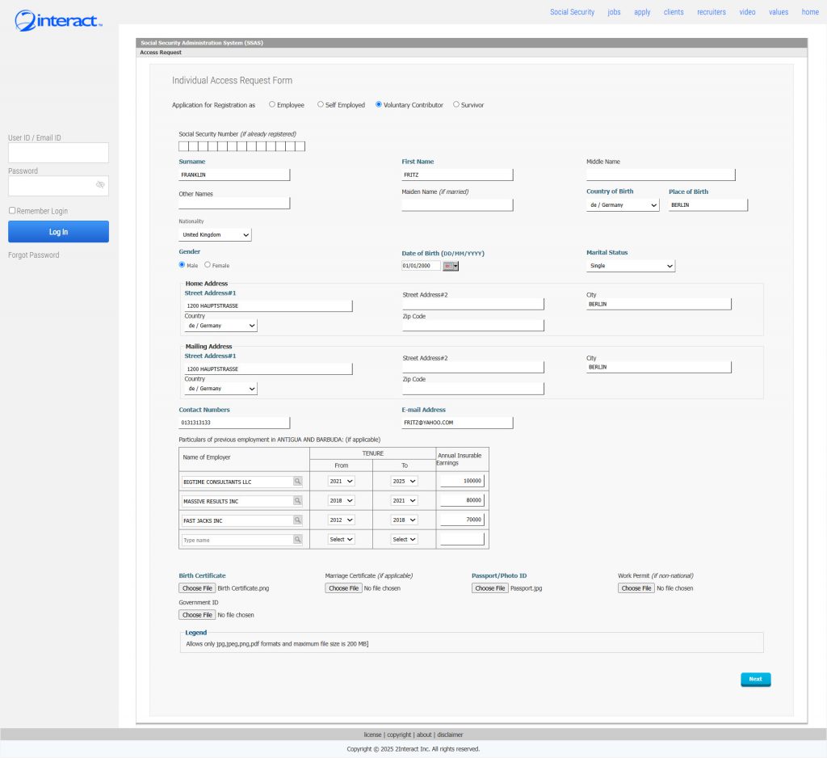Viewport: 827px width, 758px height.
Task: Open copyright footer link
Action: [x=399, y=735]
